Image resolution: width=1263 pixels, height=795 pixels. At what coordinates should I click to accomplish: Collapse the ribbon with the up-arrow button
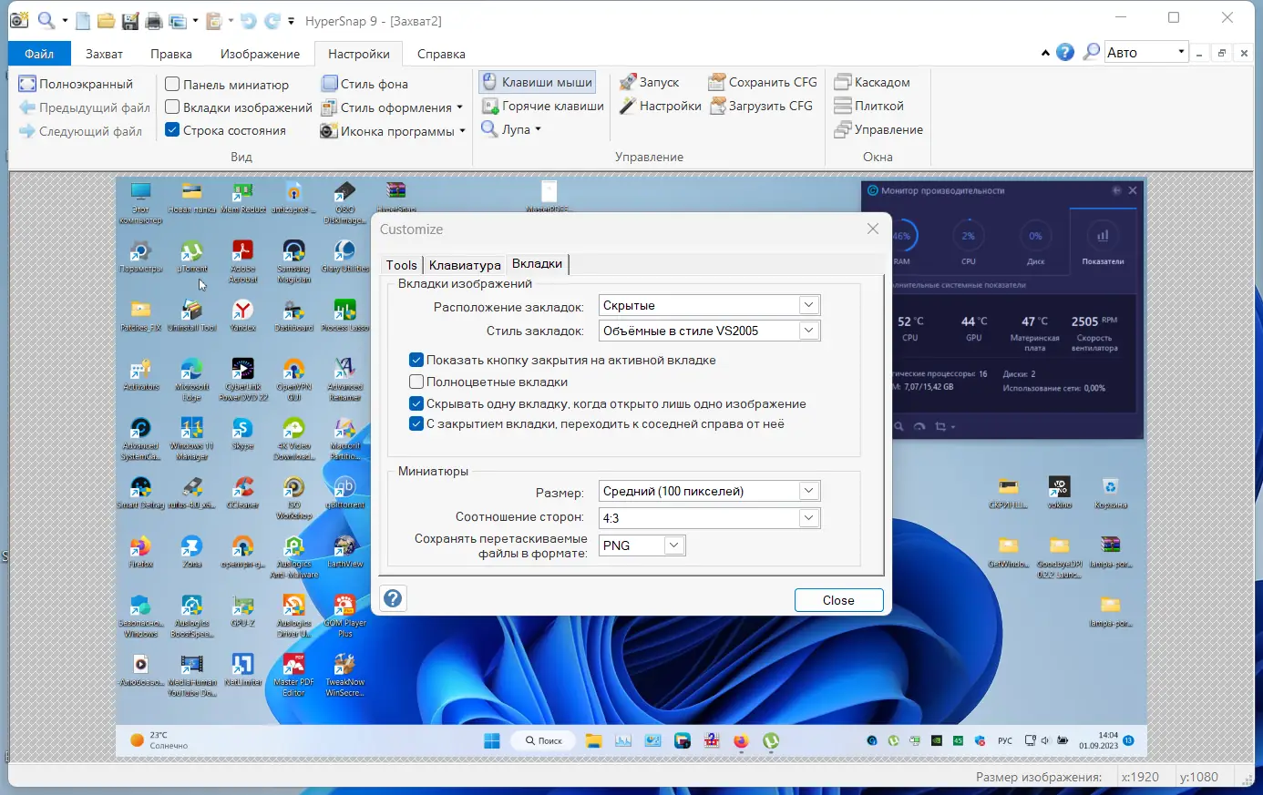coord(1045,53)
